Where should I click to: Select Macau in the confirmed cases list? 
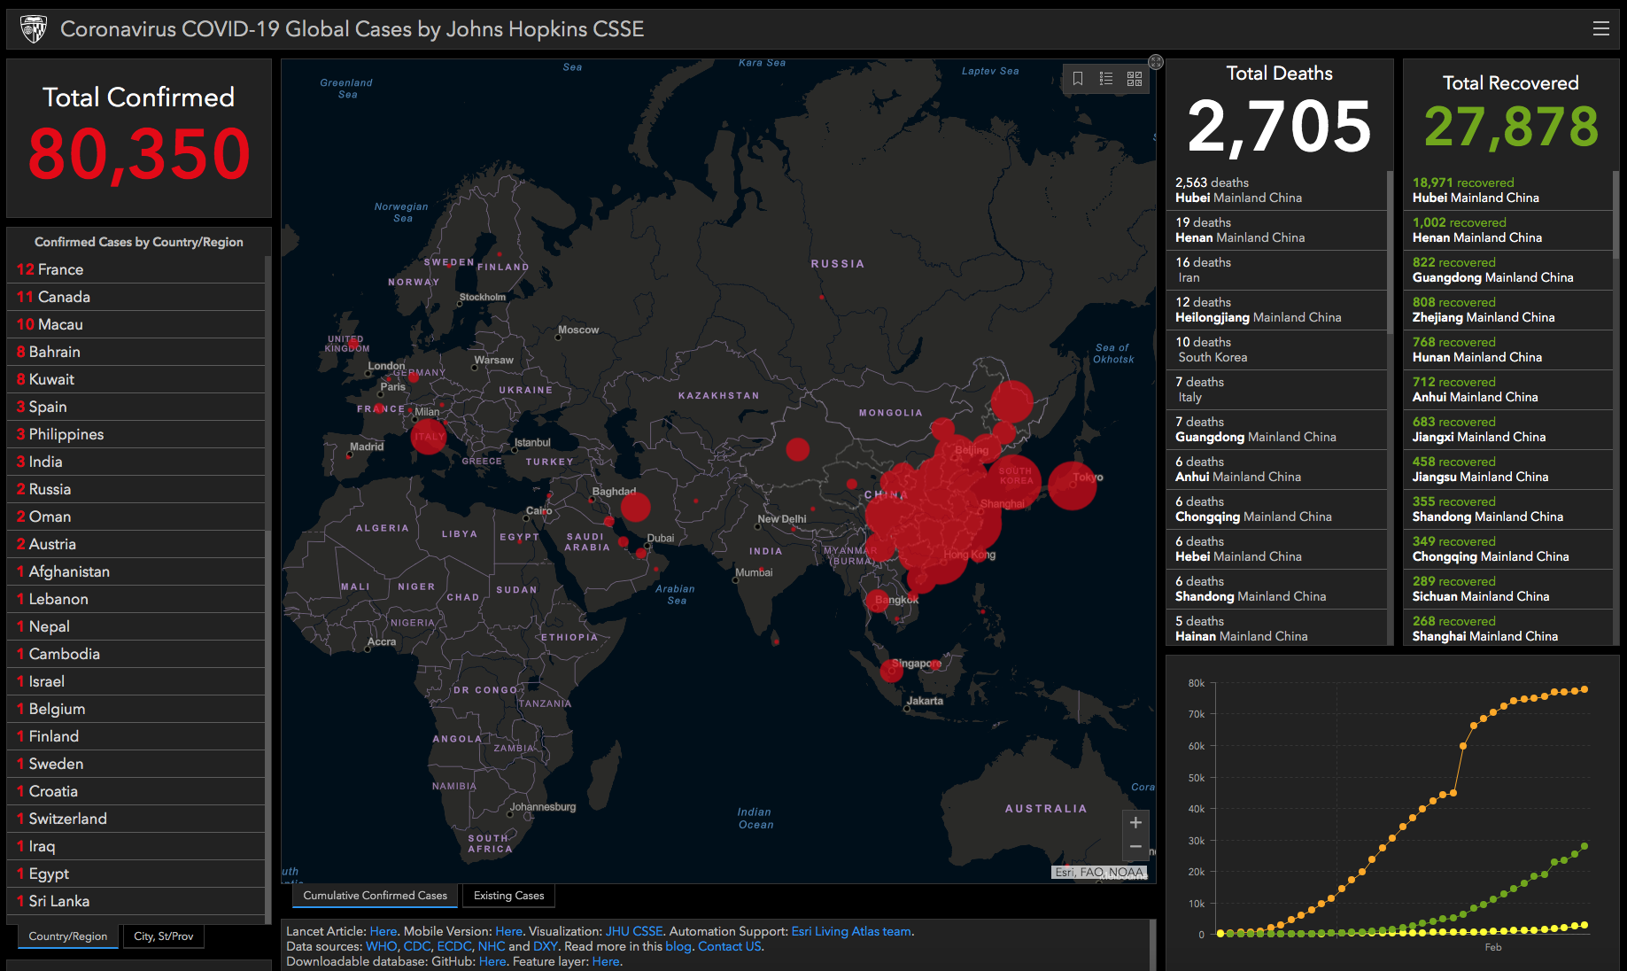136,324
